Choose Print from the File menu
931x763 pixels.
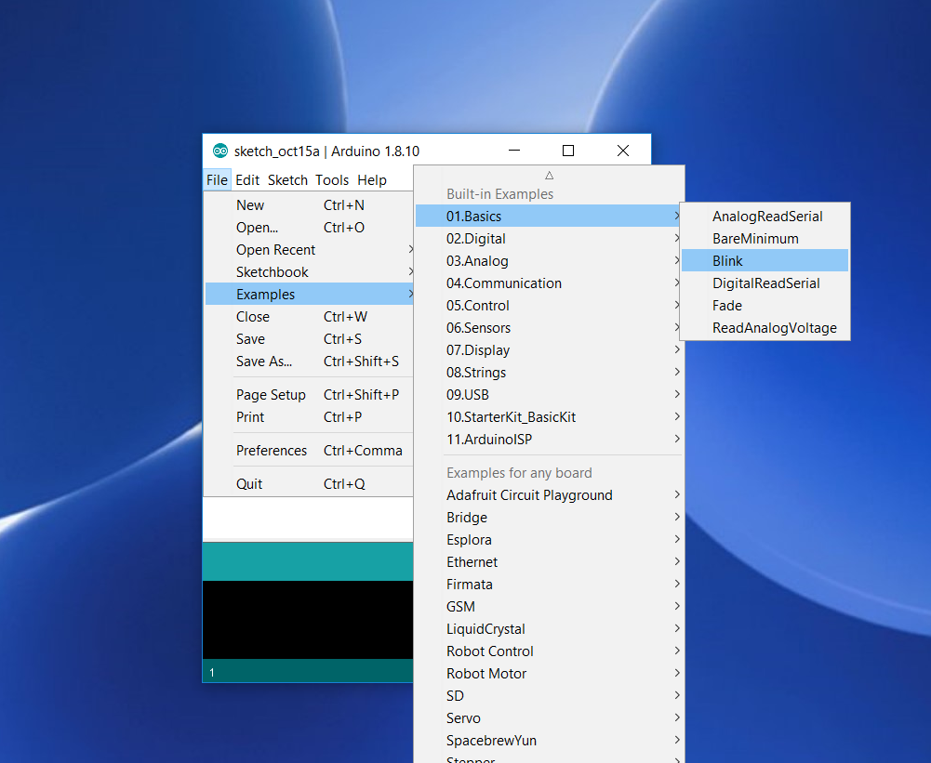tap(309, 417)
